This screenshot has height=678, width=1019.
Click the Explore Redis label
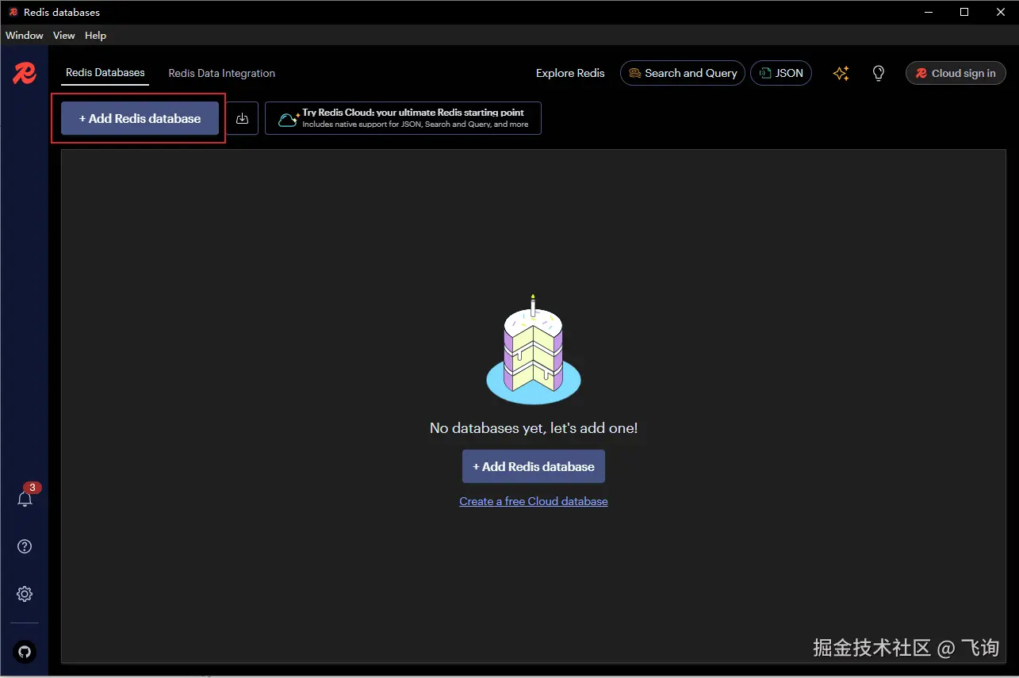point(570,73)
